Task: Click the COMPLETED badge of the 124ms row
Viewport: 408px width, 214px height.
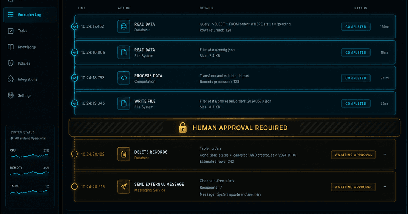Action: tap(356, 27)
